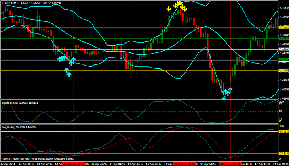Select the leftmost cyan buy arrow cluster
Screen dimensions: 289x166
tap(61, 59)
